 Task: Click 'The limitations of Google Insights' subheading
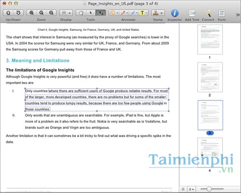[x=40, y=70]
